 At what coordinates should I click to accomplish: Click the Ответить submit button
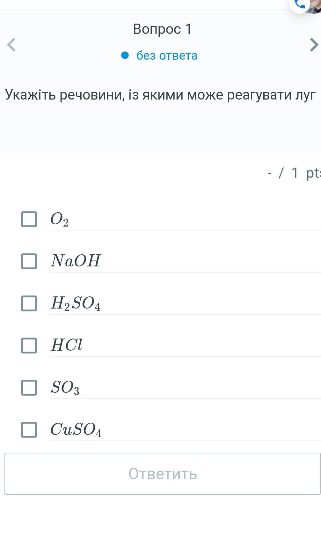click(163, 474)
